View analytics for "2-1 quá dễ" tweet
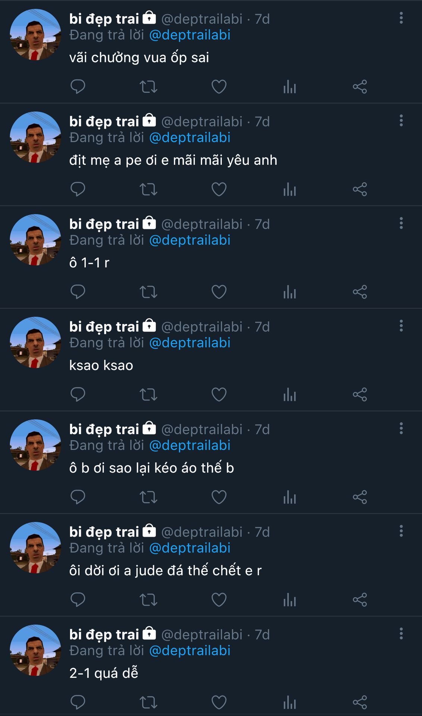This screenshot has width=422, height=716. point(289,703)
